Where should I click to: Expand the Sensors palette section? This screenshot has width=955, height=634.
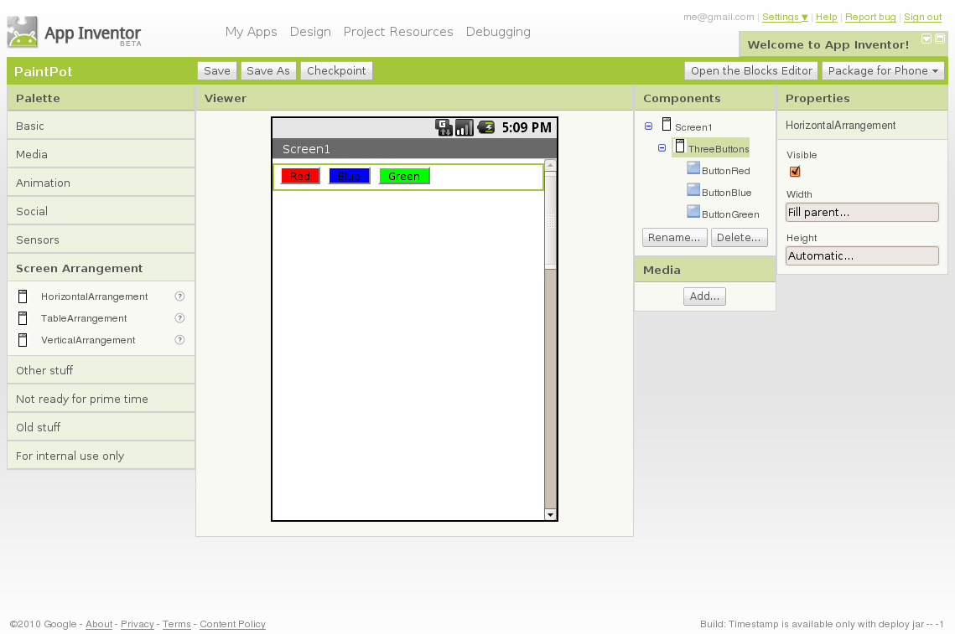[101, 240]
